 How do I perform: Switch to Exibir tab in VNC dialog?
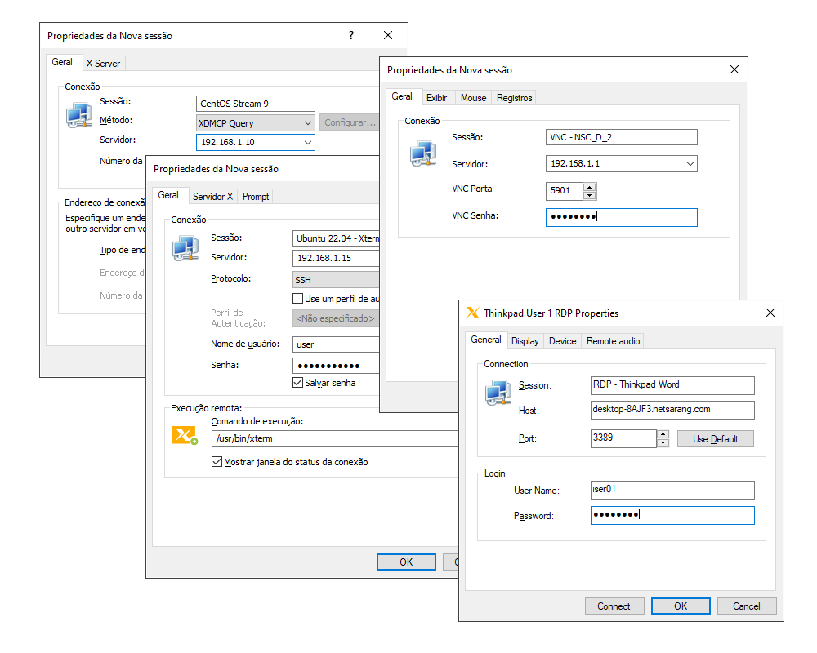(x=436, y=98)
